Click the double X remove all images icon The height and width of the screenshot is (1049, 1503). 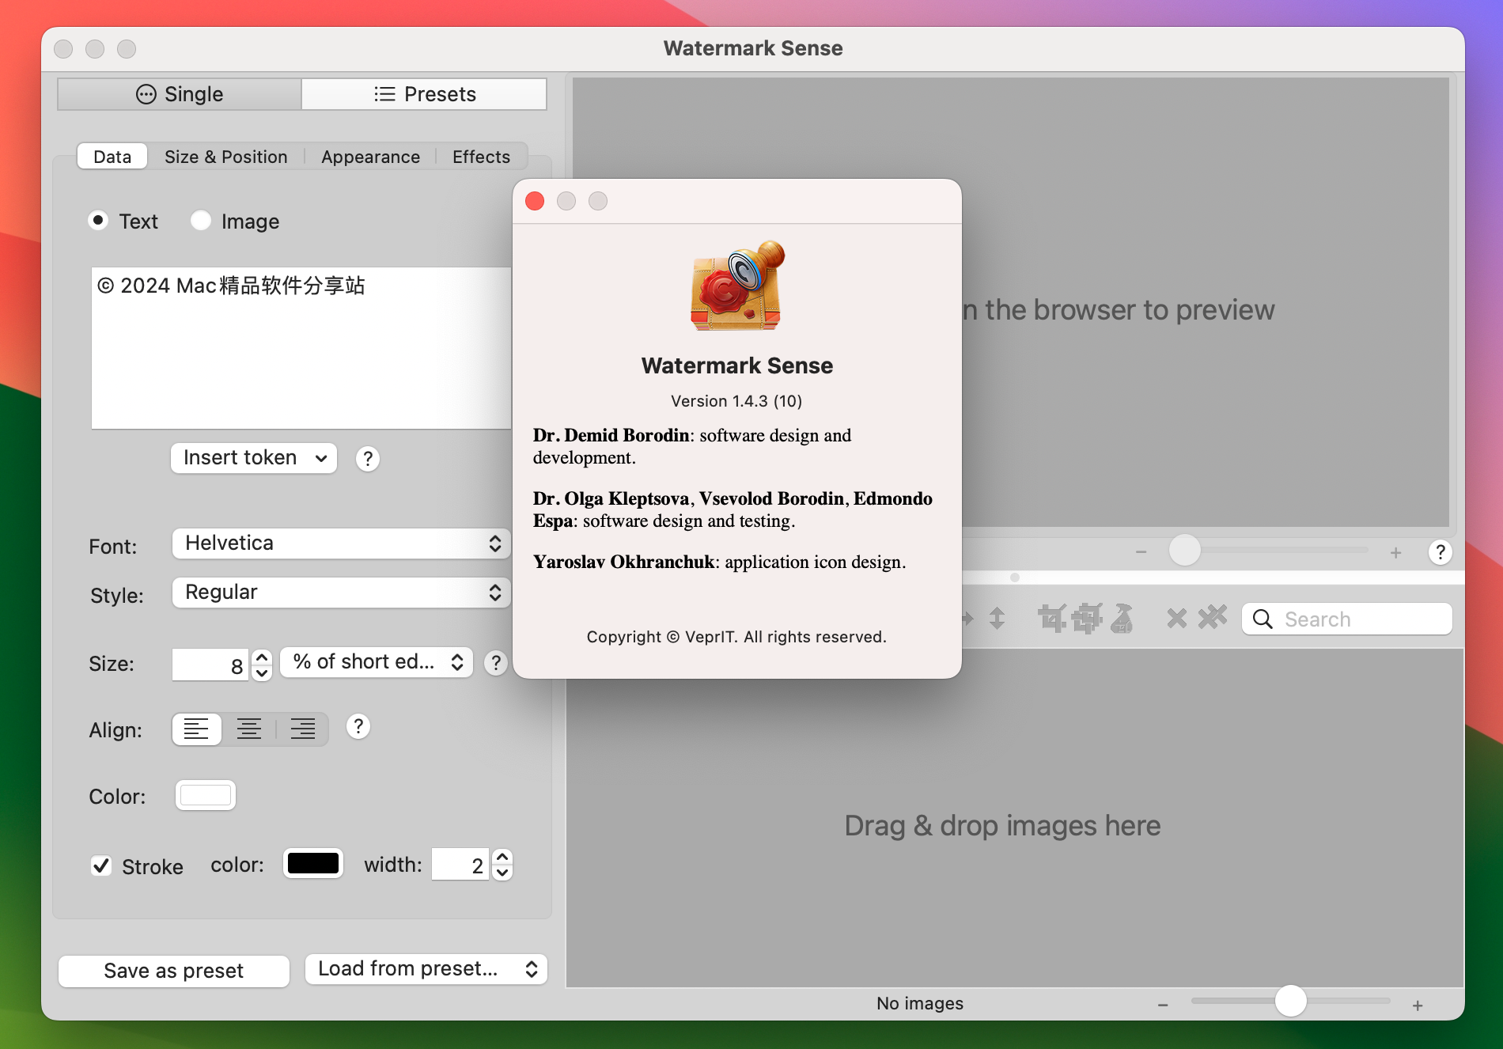[x=1212, y=617]
